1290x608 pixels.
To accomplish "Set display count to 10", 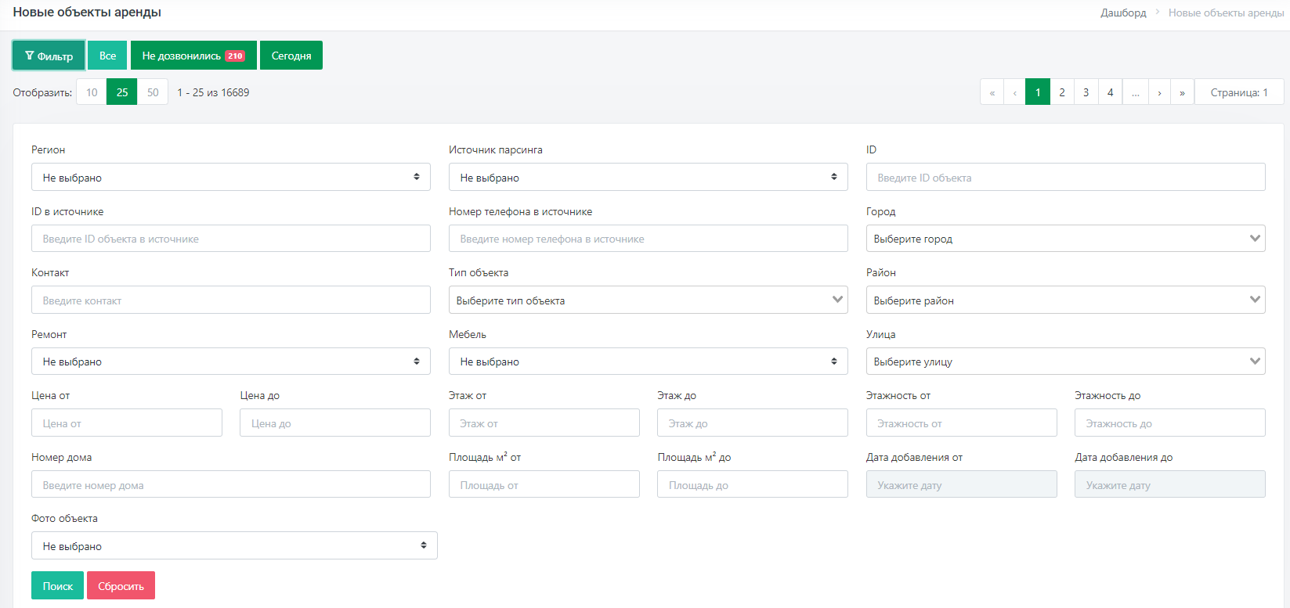I will [92, 92].
